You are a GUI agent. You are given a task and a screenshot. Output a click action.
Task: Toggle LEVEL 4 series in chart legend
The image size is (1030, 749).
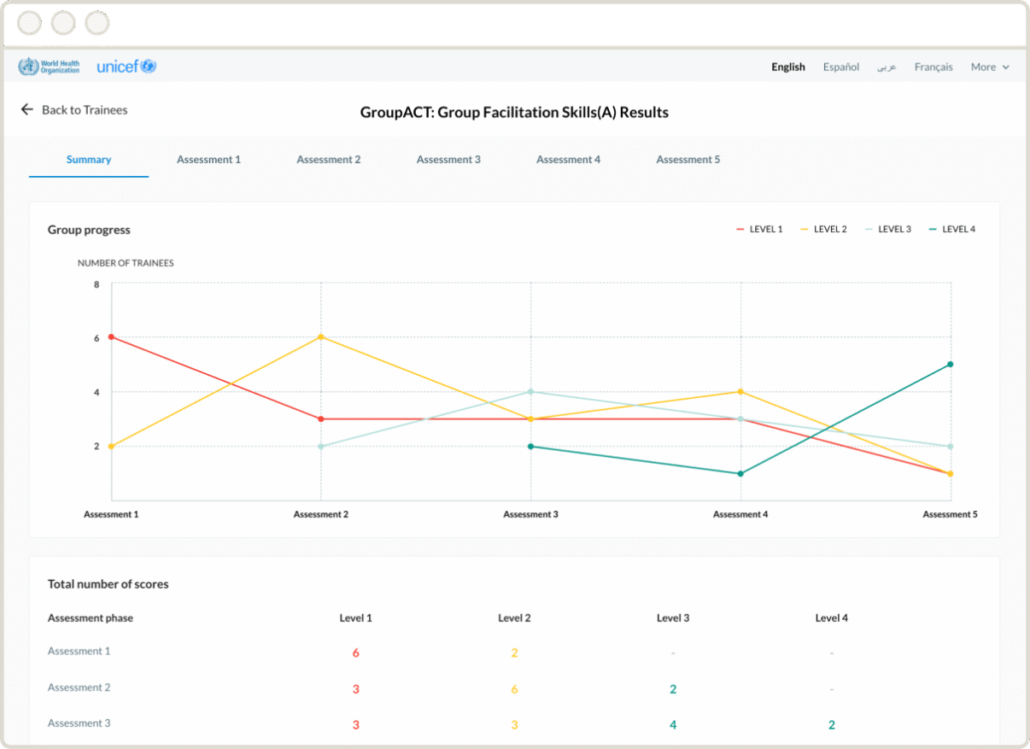pos(957,229)
